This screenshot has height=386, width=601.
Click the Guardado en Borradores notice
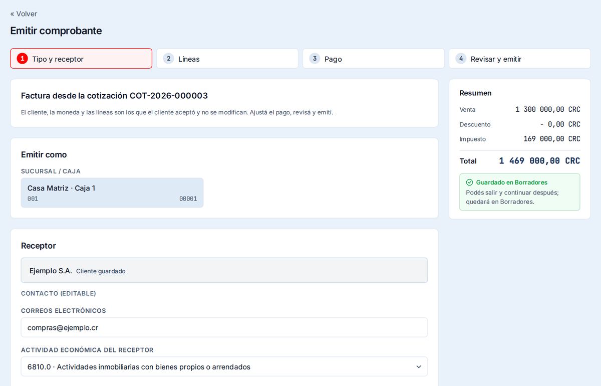[x=520, y=192]
